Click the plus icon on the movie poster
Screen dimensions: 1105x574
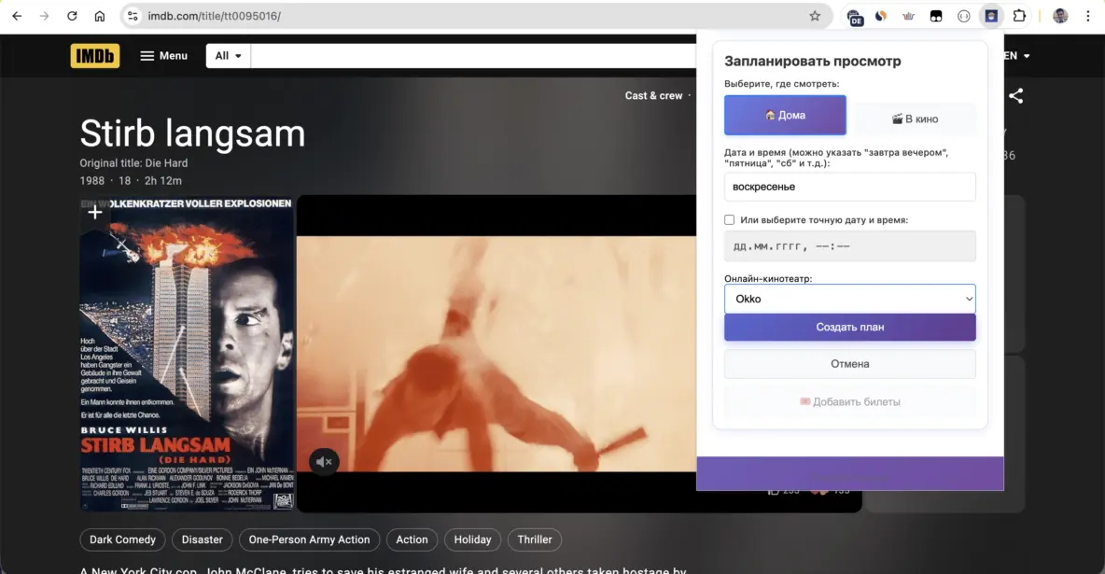click(94, 212)
